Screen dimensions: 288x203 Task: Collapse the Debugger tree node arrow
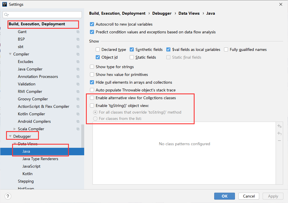(x=10, y=136)
